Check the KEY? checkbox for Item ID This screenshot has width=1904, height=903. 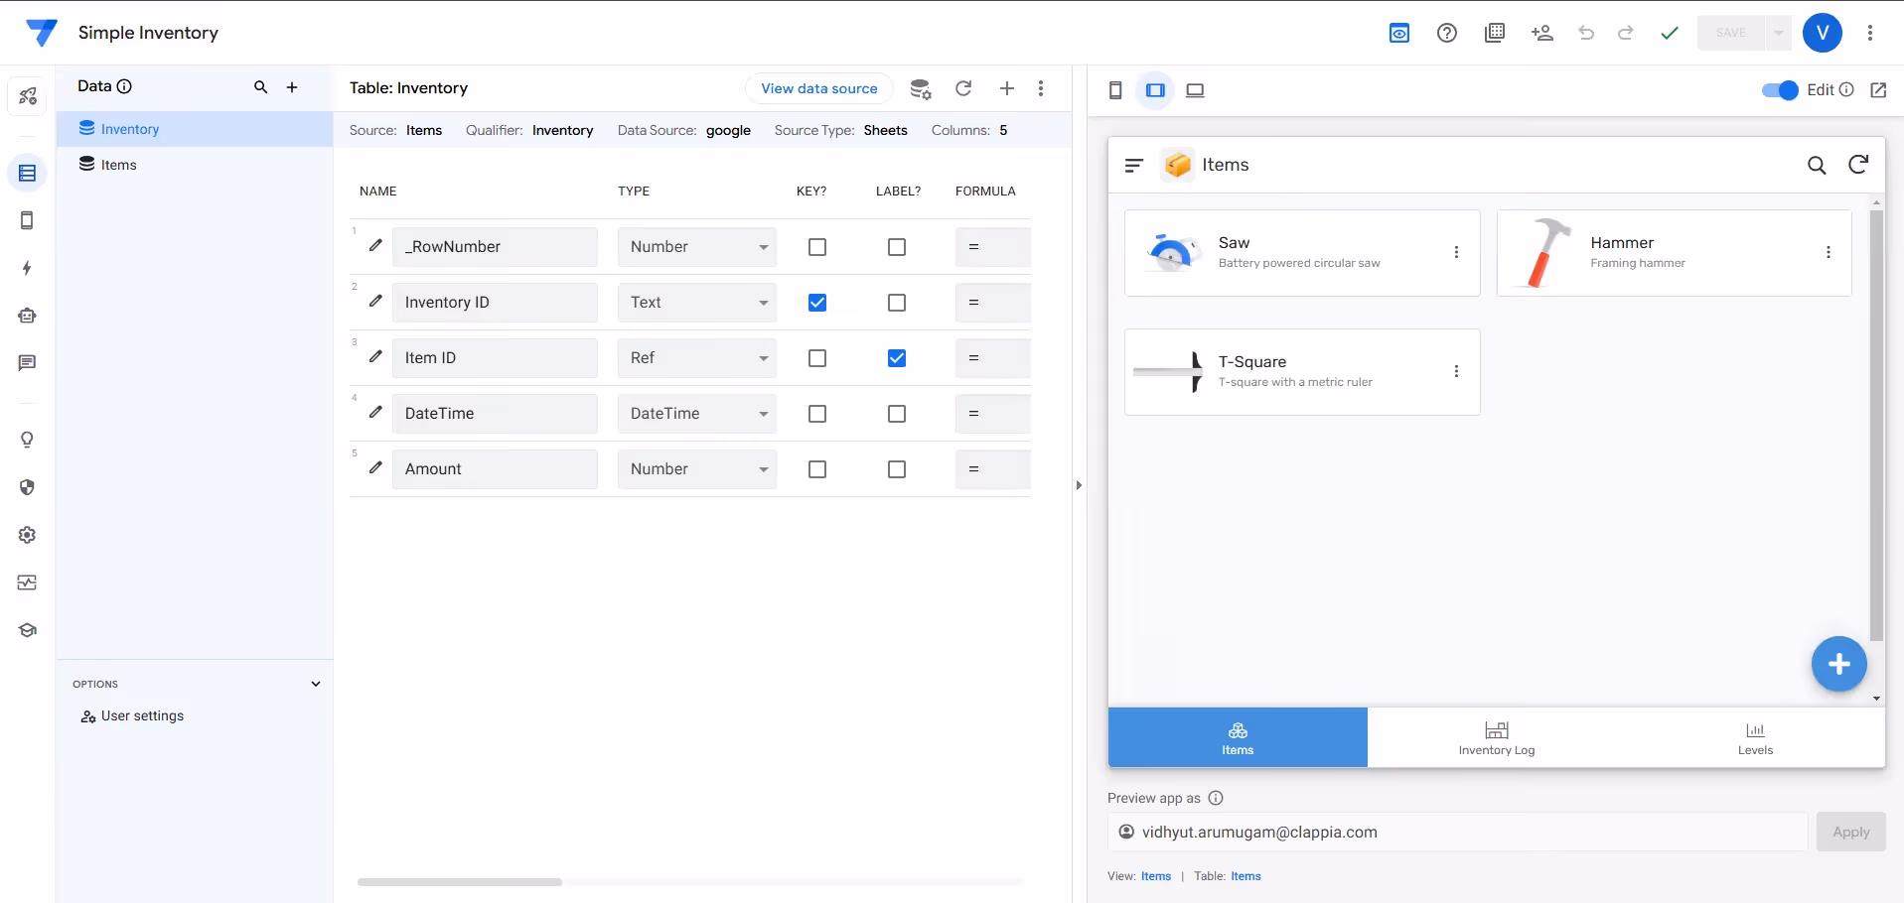[816, 358]
